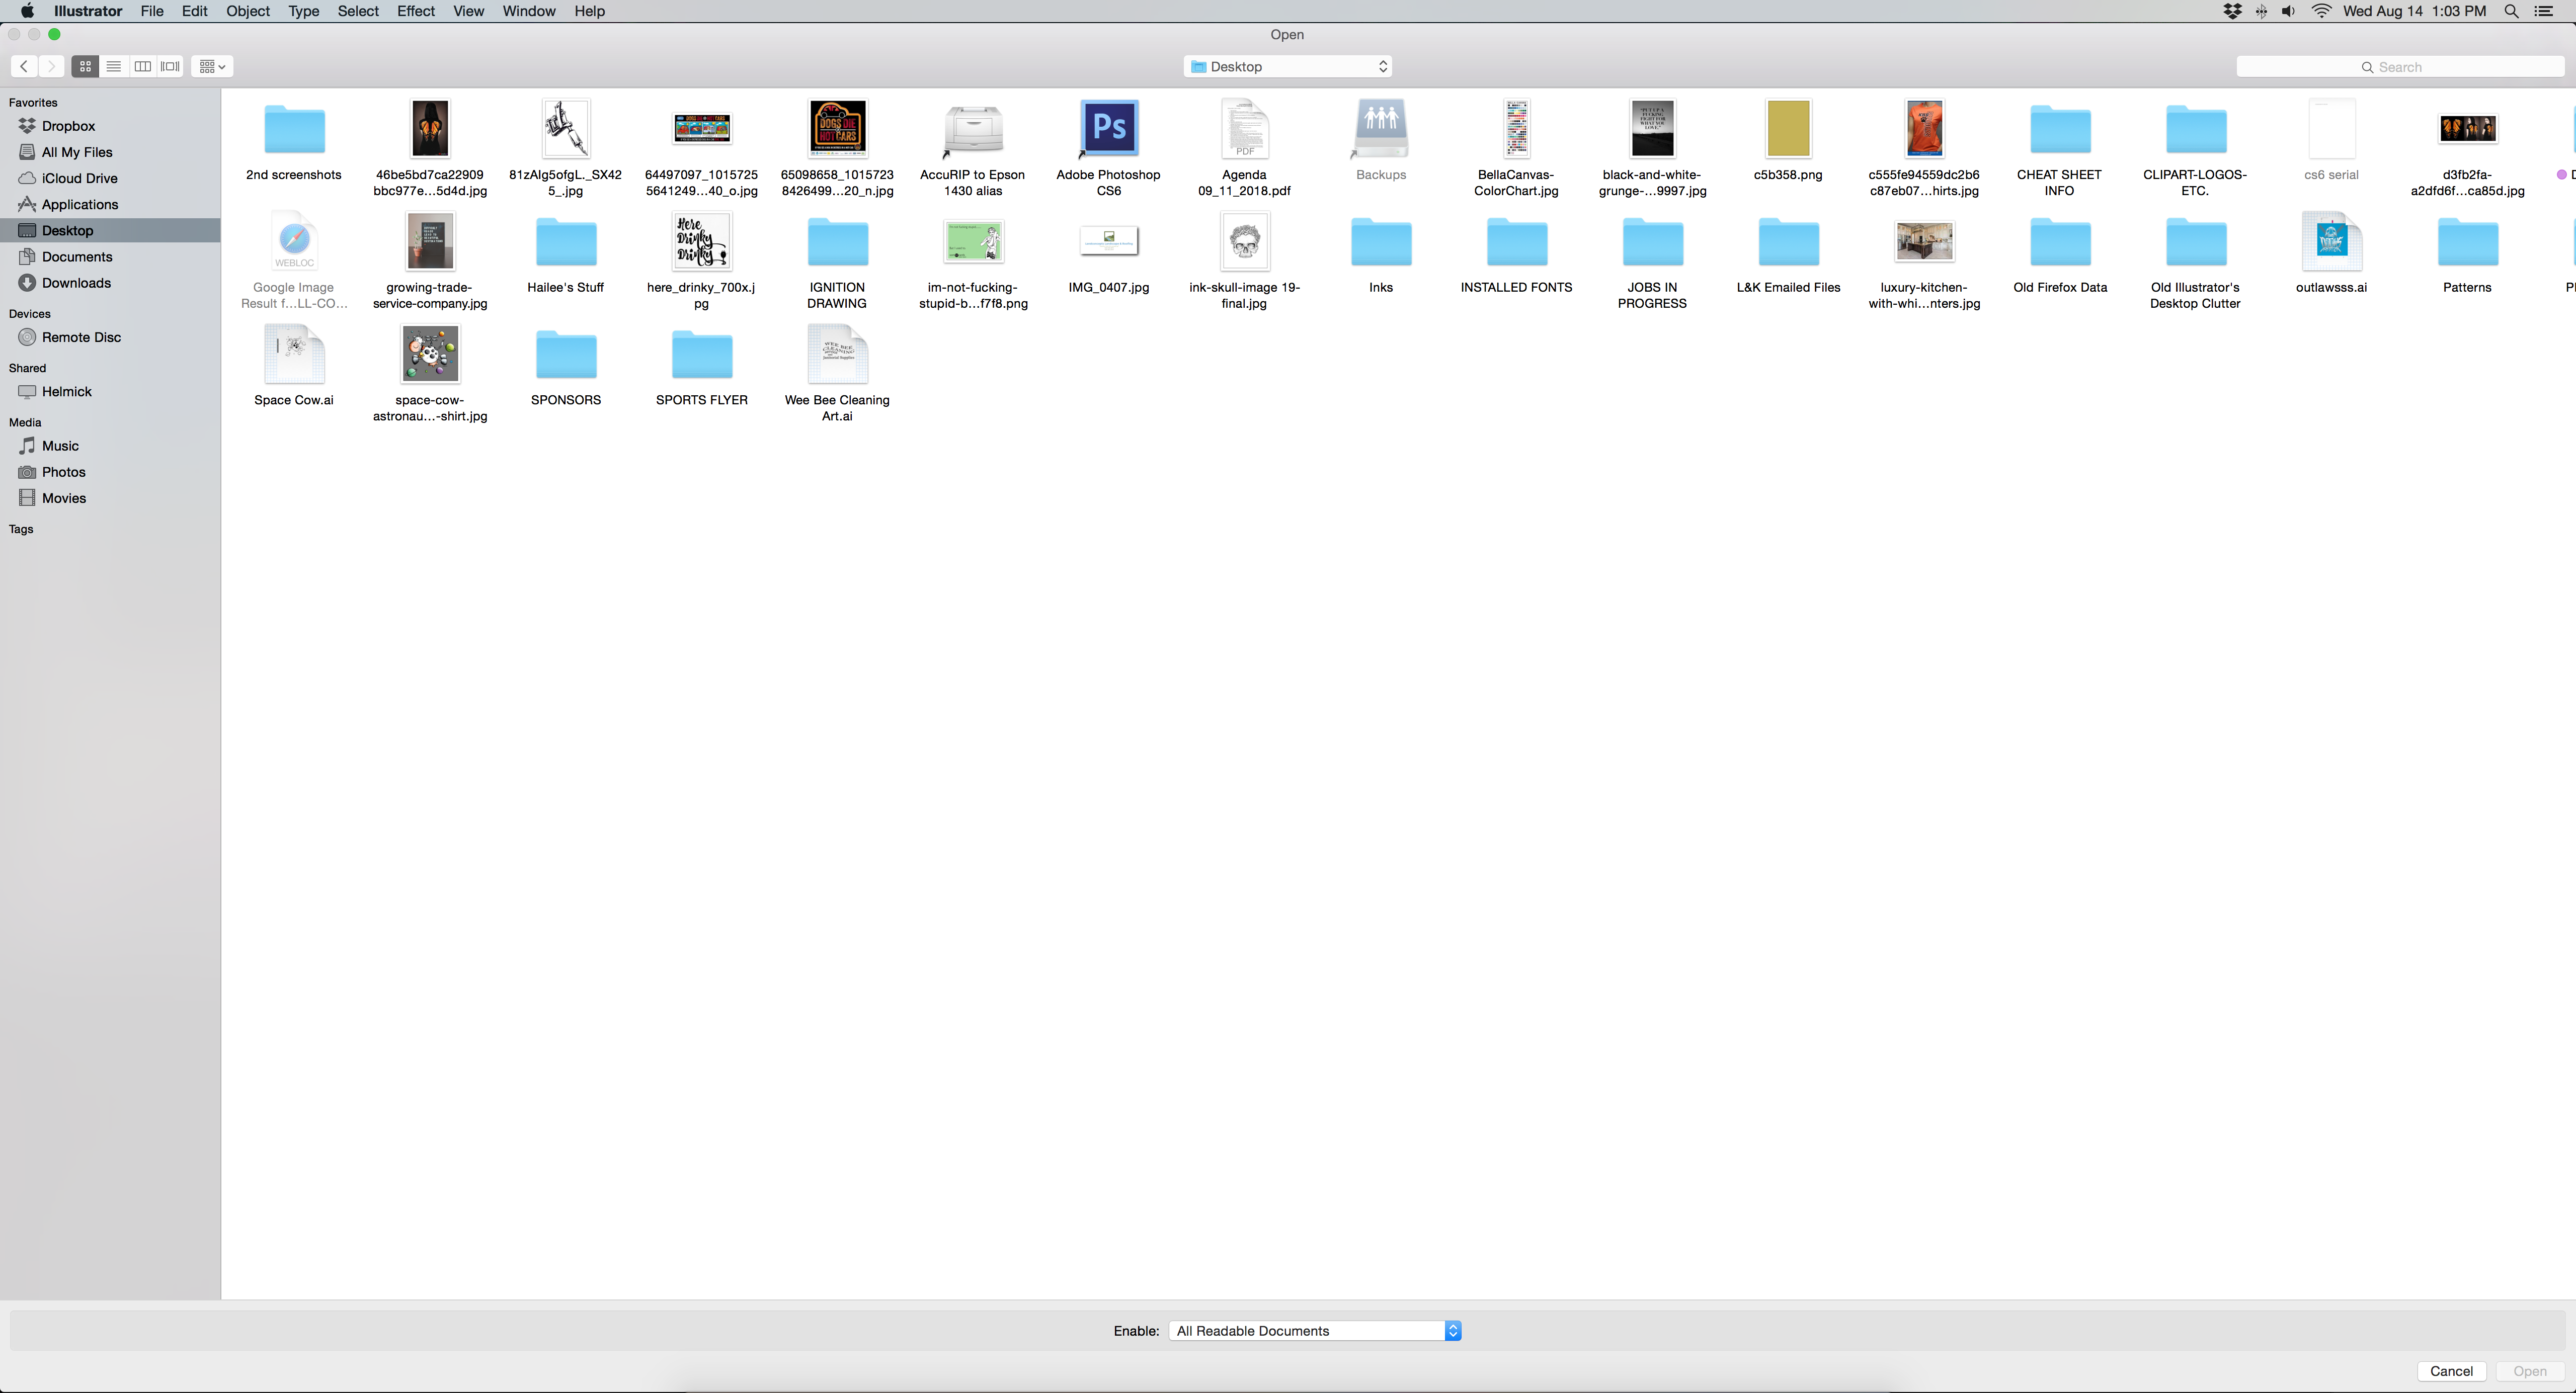
Task: Open the Window menu
Action: (529, 11)
